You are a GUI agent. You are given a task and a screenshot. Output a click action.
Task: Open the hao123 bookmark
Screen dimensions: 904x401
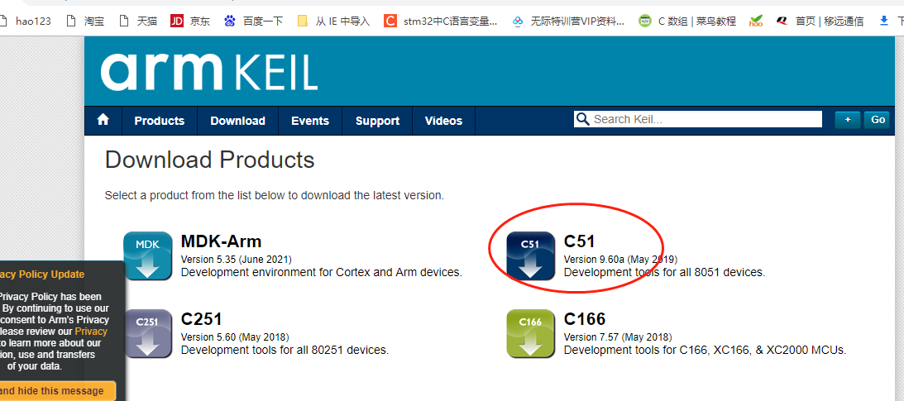[26, 21]
